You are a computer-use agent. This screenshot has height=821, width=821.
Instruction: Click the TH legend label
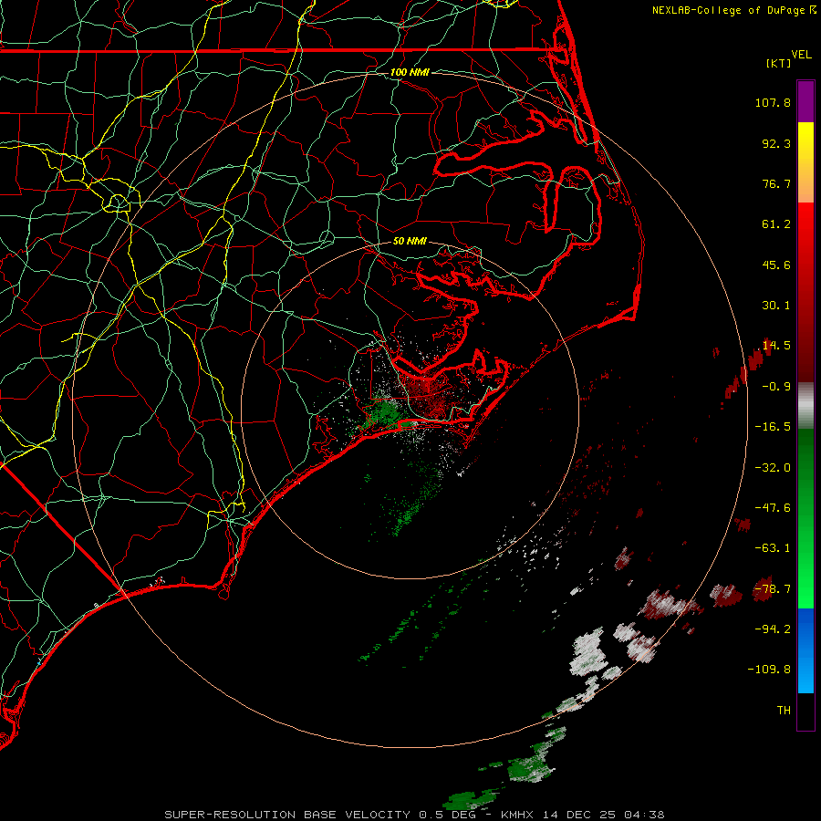coord(784,711)
